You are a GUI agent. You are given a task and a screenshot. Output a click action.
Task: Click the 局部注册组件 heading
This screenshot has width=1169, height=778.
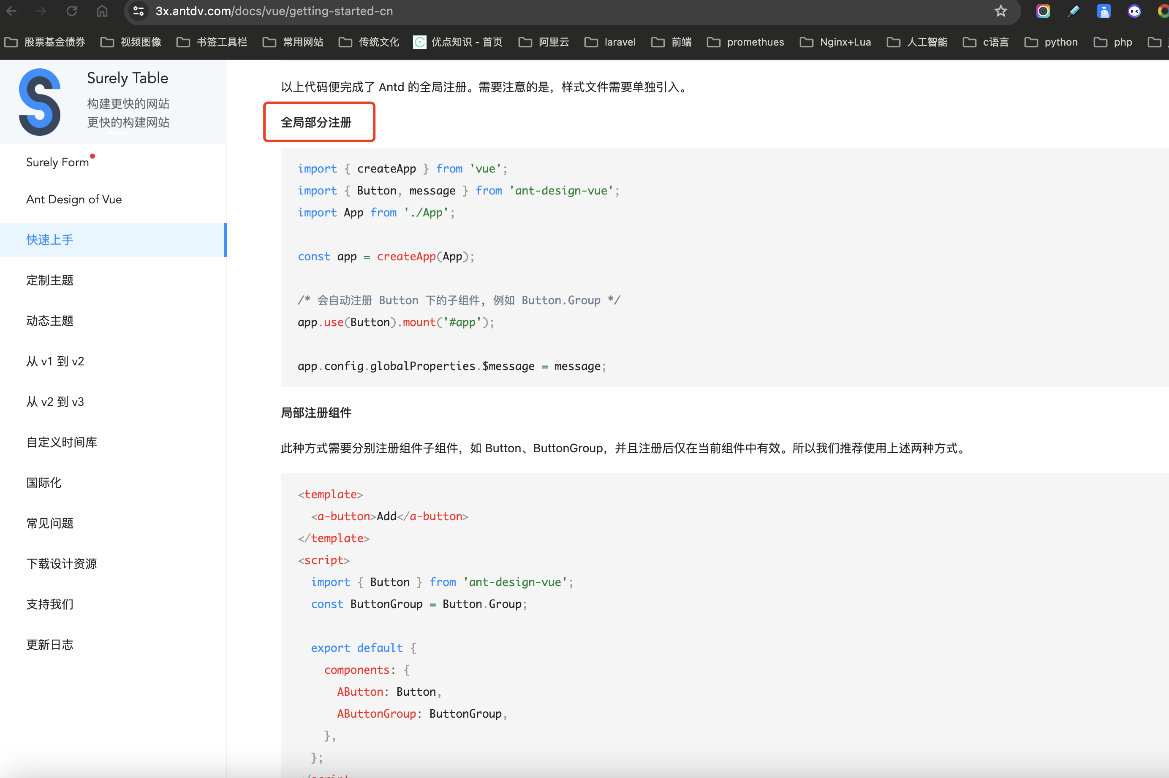316,413
